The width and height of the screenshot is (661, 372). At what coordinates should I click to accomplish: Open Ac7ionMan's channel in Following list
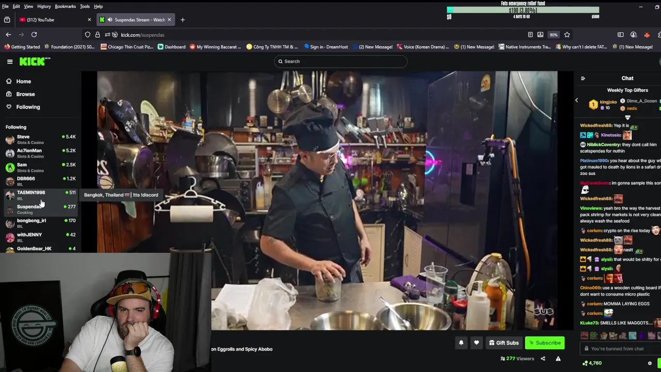pos(40,153)
